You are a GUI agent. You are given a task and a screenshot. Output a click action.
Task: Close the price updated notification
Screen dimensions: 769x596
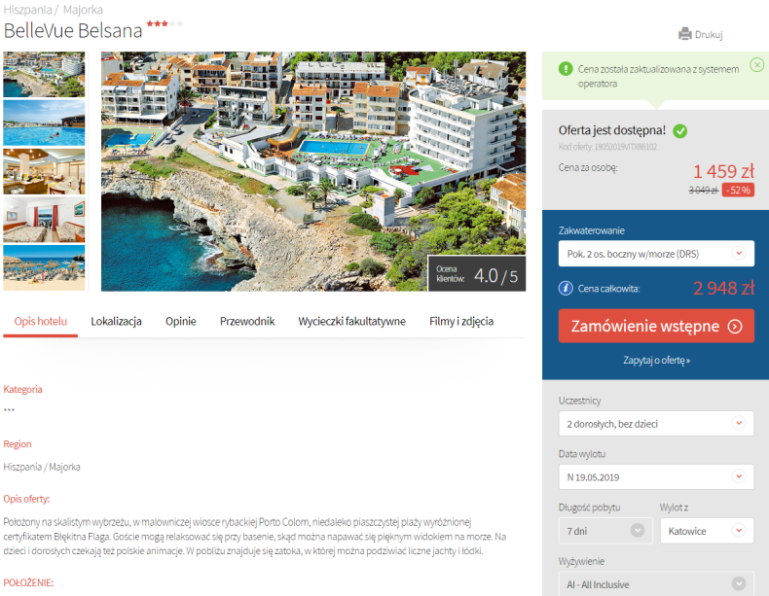pos(756,64)
